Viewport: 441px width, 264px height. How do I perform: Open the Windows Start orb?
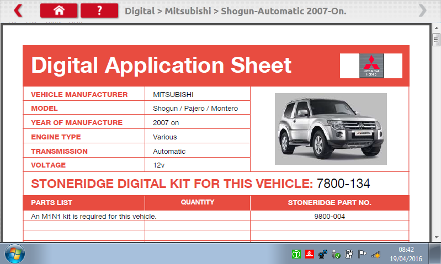pos(14,254)
